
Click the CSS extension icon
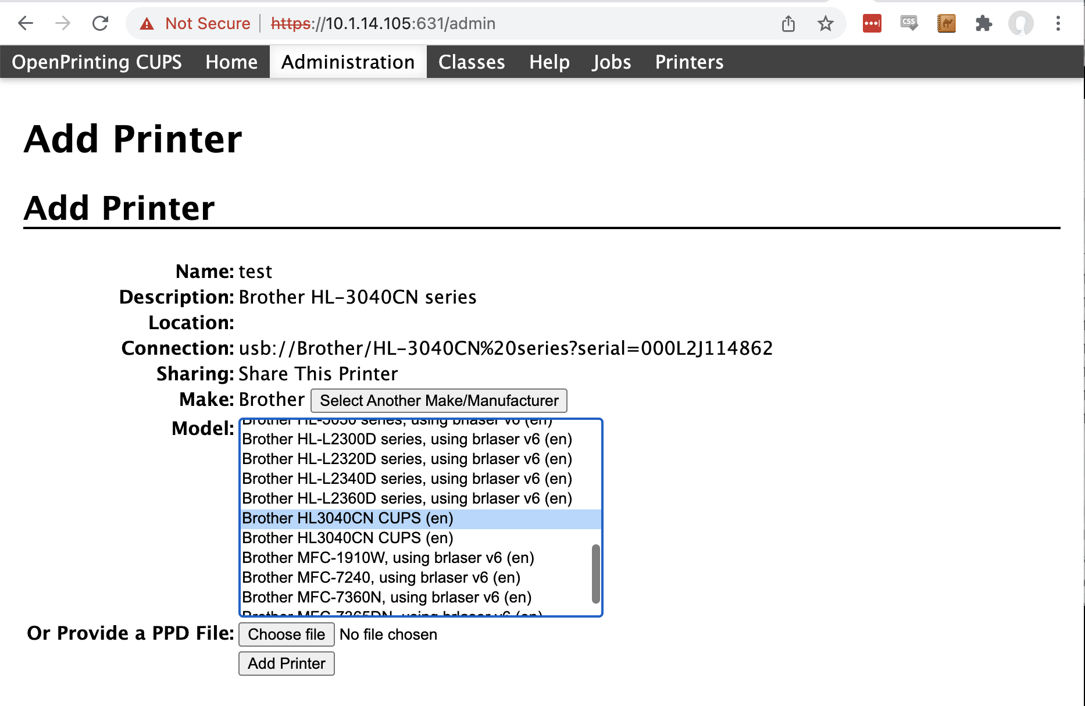point(908,23)
